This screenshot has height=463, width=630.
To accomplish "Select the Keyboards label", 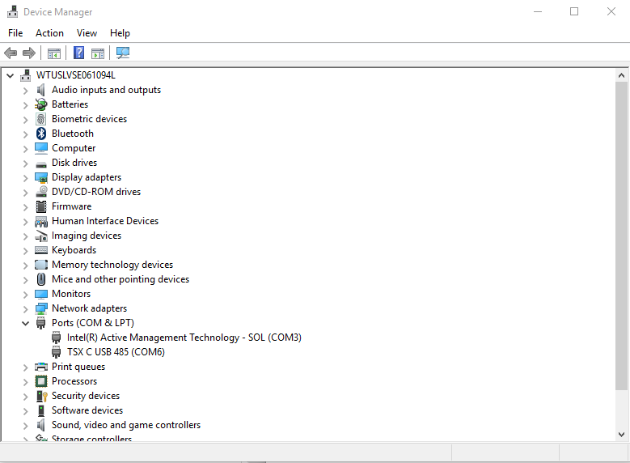I will click(x=74, y=250).
